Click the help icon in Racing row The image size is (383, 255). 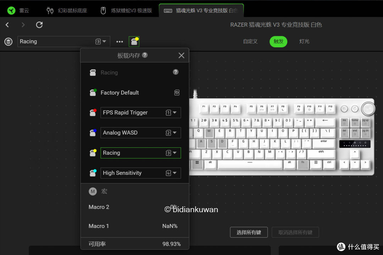(176, 72)
